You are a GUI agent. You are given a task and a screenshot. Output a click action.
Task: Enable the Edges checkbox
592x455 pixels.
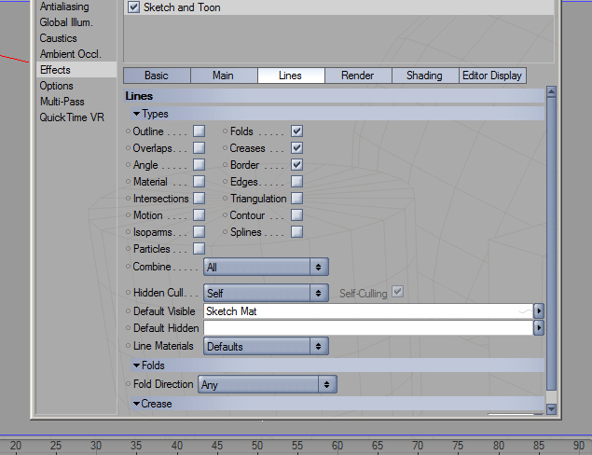[x=296, y=182]
